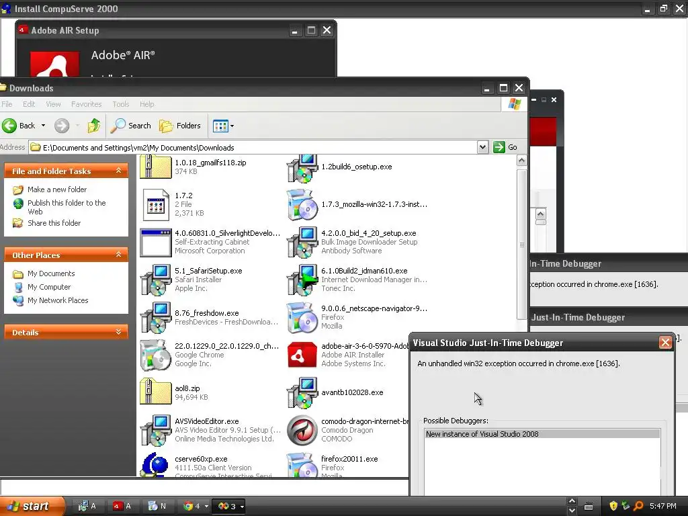Open the Back history dropdown arrow
The width and height of the screenshot is (688, 516).
click(43, 126)
